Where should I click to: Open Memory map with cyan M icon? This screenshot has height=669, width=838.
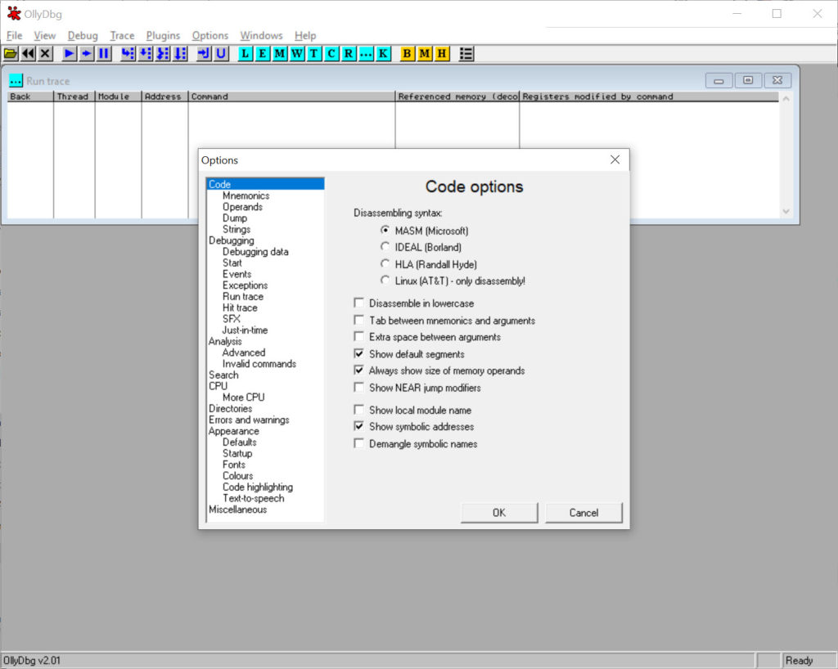click(x=280, y=53)
